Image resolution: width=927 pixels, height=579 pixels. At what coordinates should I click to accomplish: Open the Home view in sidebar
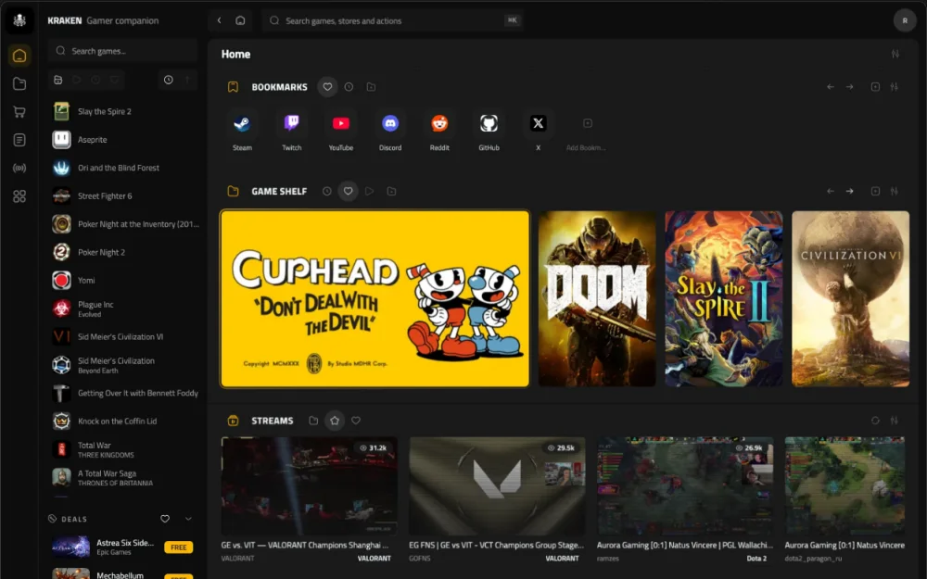click(x=19, y=56)
